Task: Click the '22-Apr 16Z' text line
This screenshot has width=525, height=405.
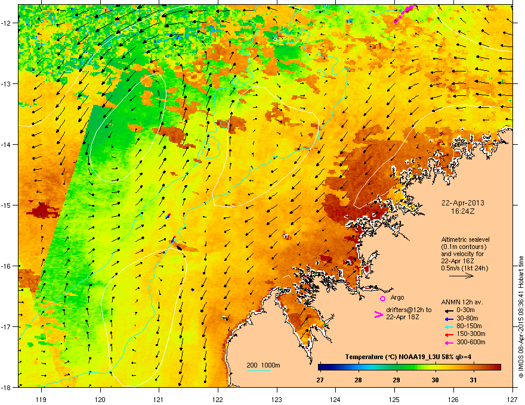Action: click(457, 261)
